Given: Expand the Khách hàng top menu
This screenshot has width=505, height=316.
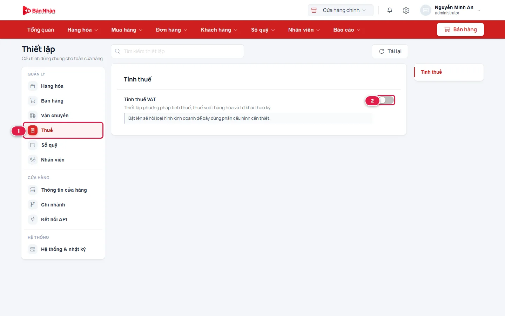Looking at the screenshot, I should [x=219, y=30].
